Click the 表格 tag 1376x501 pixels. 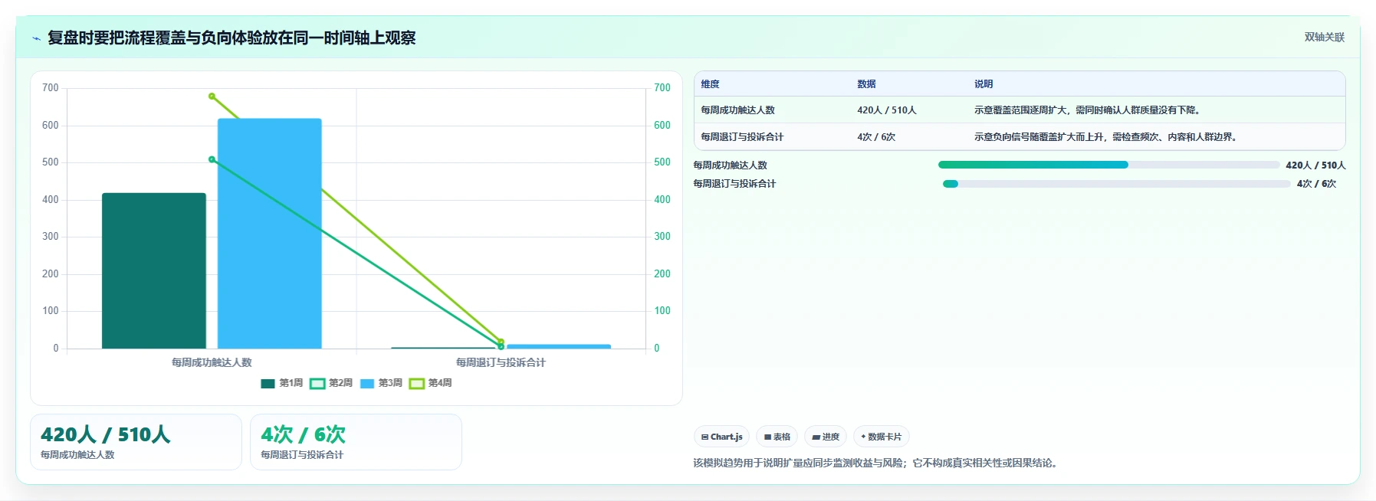(x=777, y=437)
